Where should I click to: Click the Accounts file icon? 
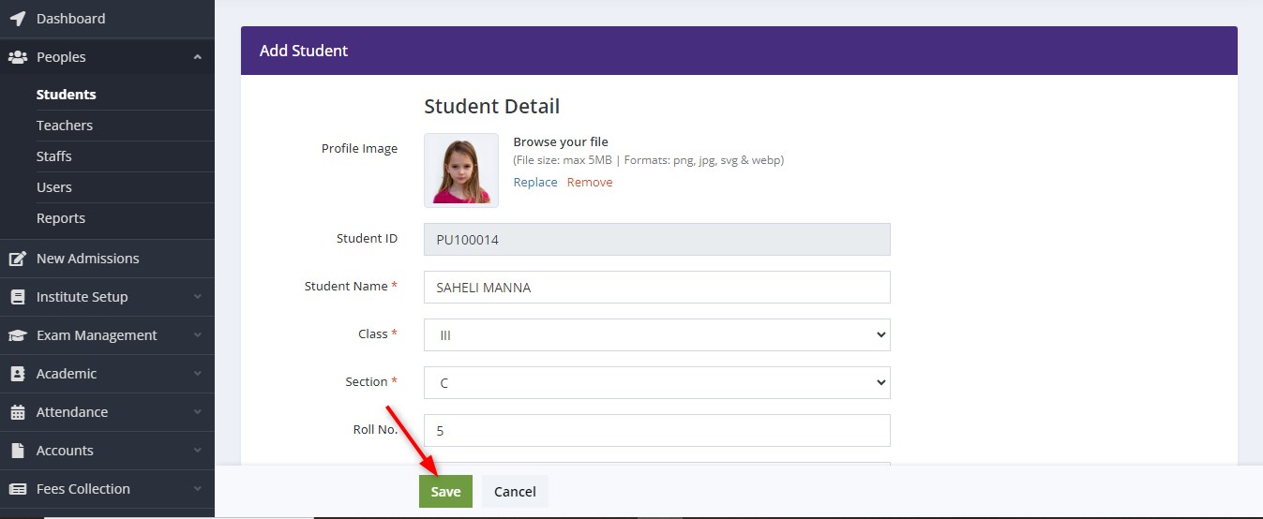[17, 451]
